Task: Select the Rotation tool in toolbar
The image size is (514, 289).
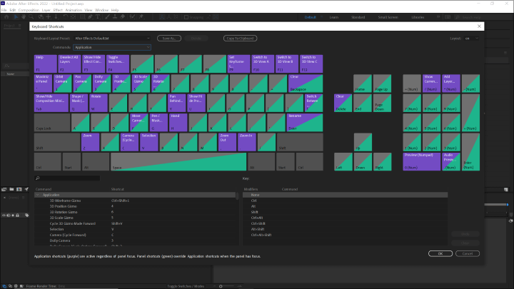Action: point(65,17)
